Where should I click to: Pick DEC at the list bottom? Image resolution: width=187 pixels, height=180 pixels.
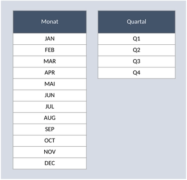pos(50,163)
